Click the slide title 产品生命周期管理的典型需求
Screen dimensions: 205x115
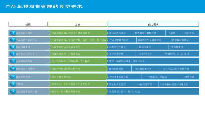pyautogui.click(x=44, y=7)
